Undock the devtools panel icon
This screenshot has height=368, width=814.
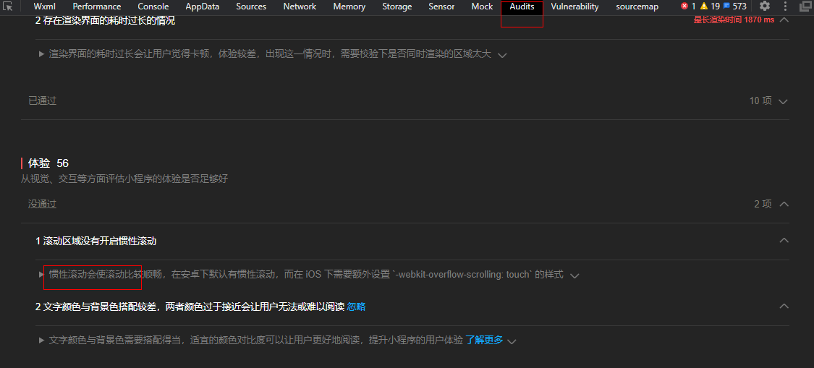pos(804,7)
